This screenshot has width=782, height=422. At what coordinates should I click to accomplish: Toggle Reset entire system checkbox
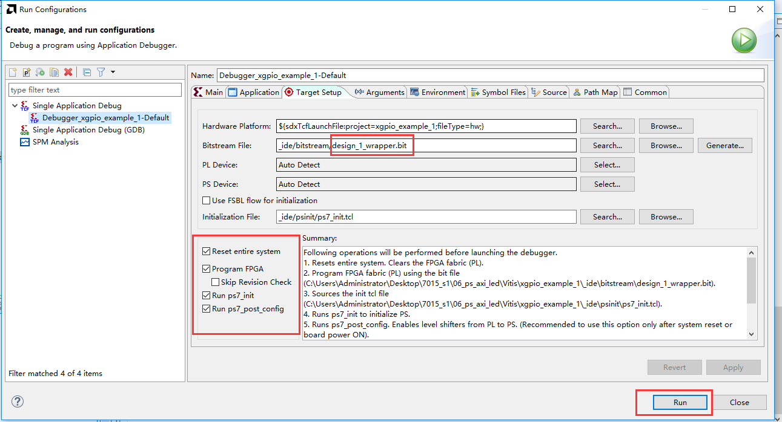pos(207,252)
